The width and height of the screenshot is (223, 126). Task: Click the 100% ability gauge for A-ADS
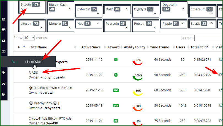(x=138, y=77)
